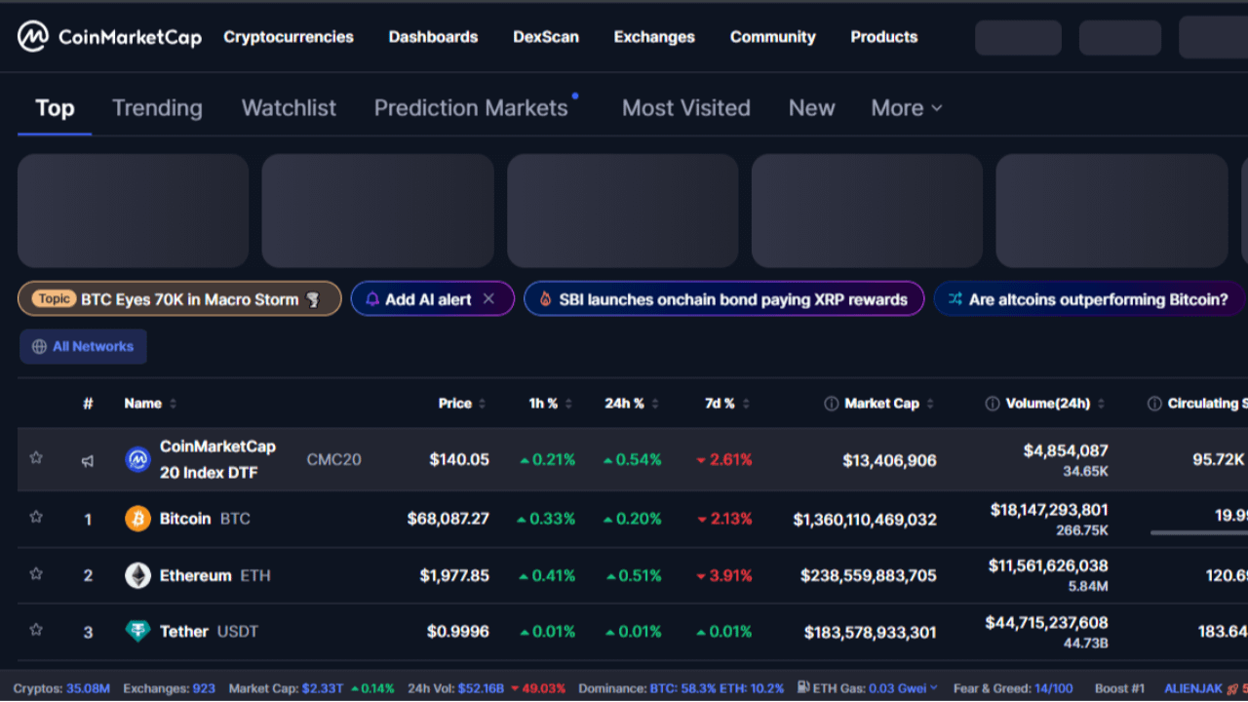This screenshot has width=1248, height=702.
Task: Click the ETH Gas pump icon
Action: (801, 688)
